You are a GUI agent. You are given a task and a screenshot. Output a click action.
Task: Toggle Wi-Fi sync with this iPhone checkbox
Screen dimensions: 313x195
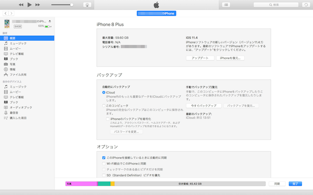(104, 163)
